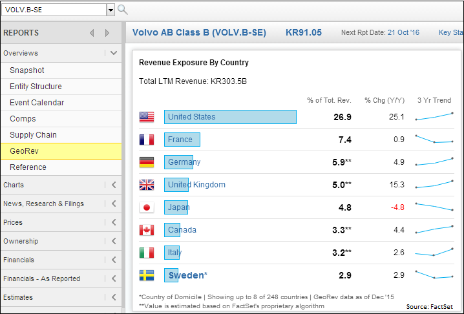Click the reports back arrow icon
The height and width of the screenshot is (314, 464).
click(x=92, y=33)
